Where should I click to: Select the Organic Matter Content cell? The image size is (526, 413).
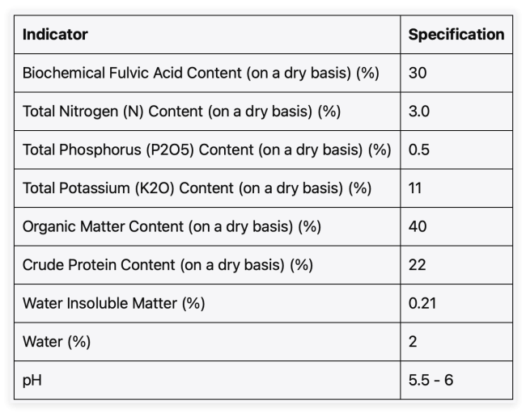(207, 226)
